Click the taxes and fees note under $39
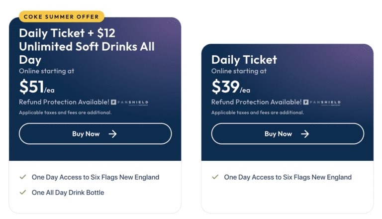This screenshot has width=382, height=219. tap(257, 112)
